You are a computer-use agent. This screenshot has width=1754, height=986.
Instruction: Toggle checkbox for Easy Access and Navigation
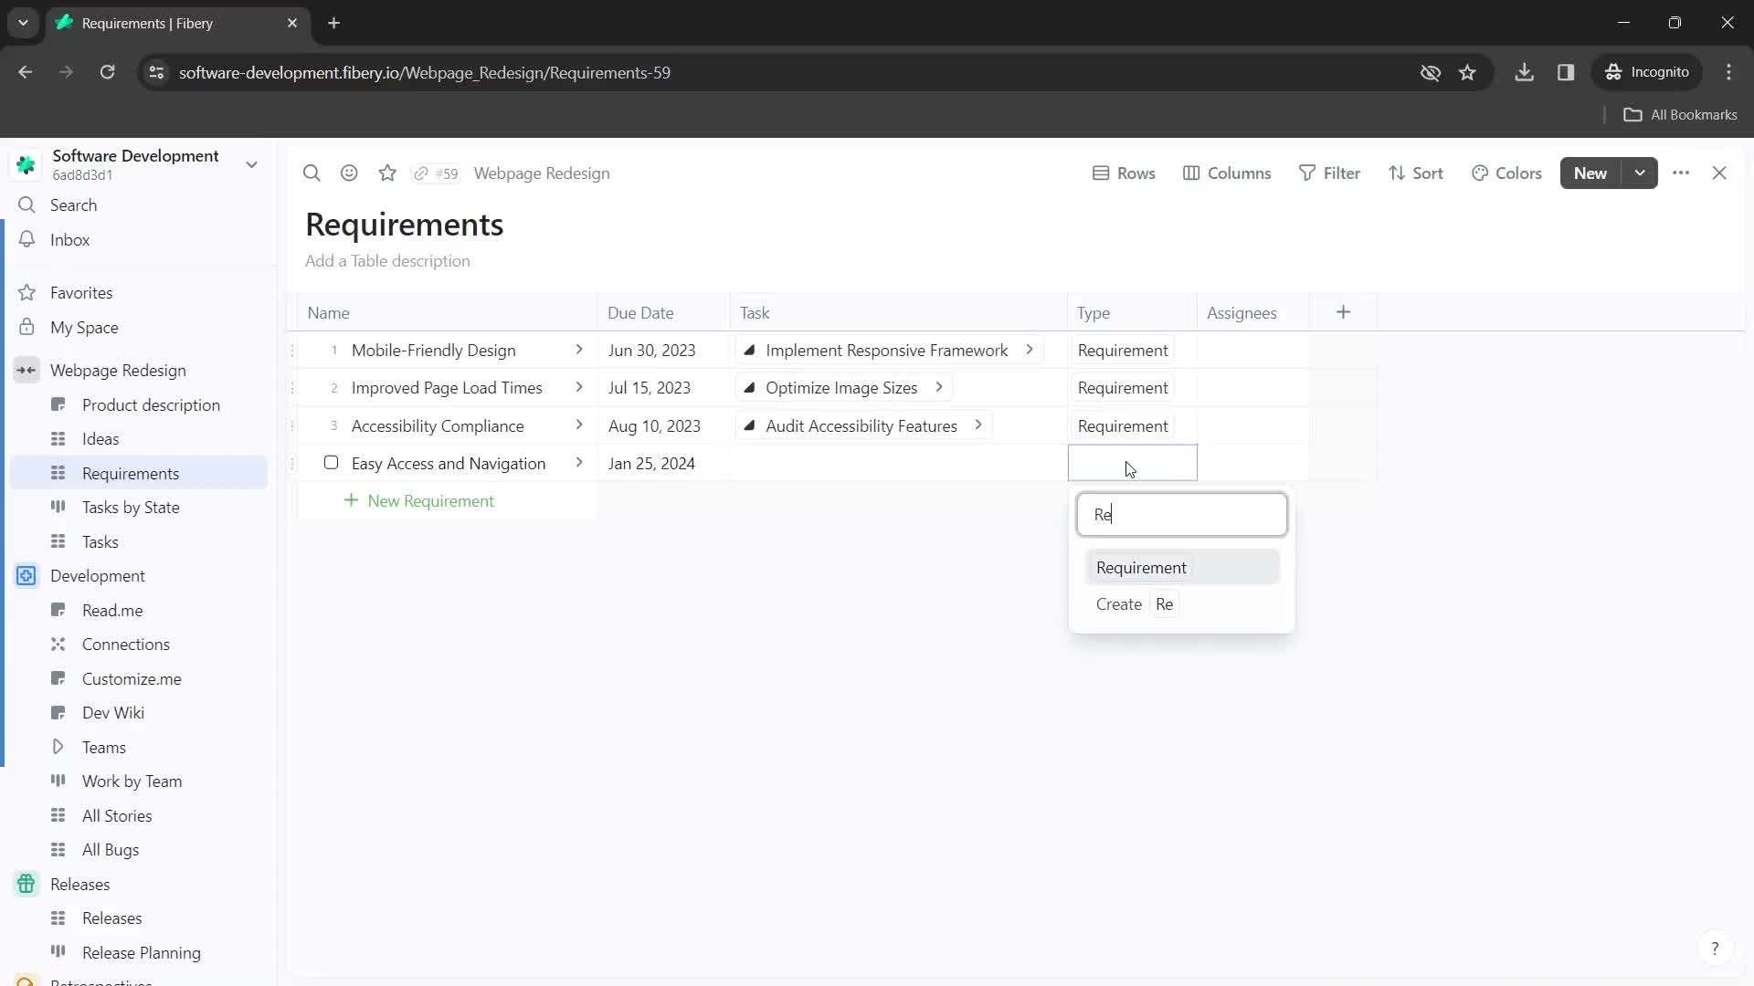tap(332, 464)
